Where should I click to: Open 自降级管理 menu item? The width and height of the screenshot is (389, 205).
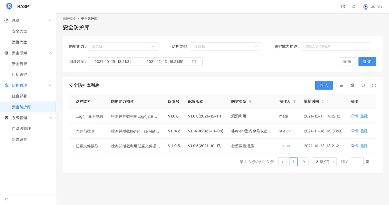click(x=21, y=129)
